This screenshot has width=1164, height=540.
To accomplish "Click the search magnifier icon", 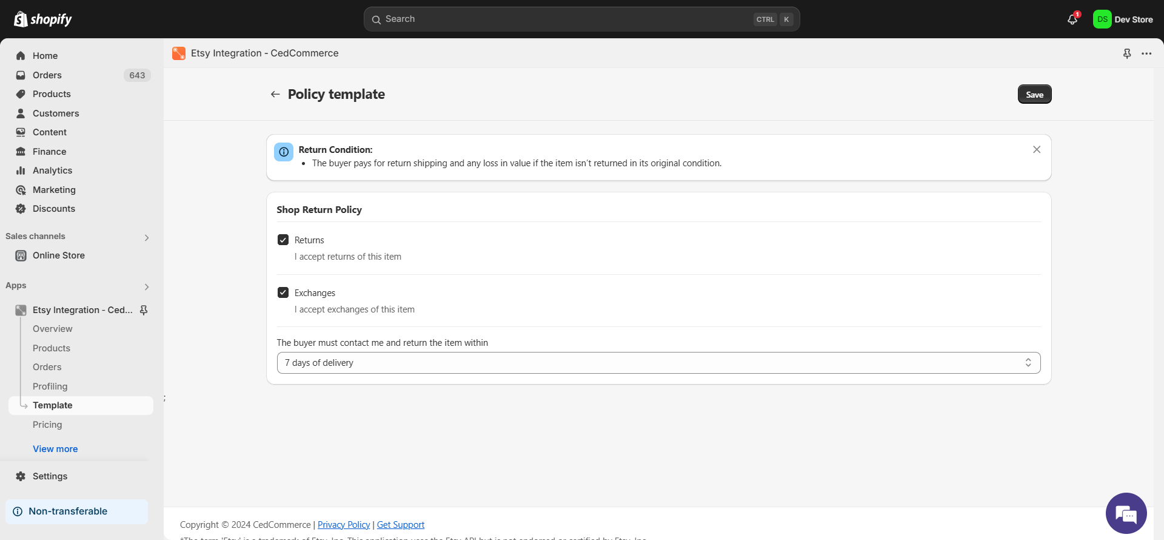I will pos(376,19).
